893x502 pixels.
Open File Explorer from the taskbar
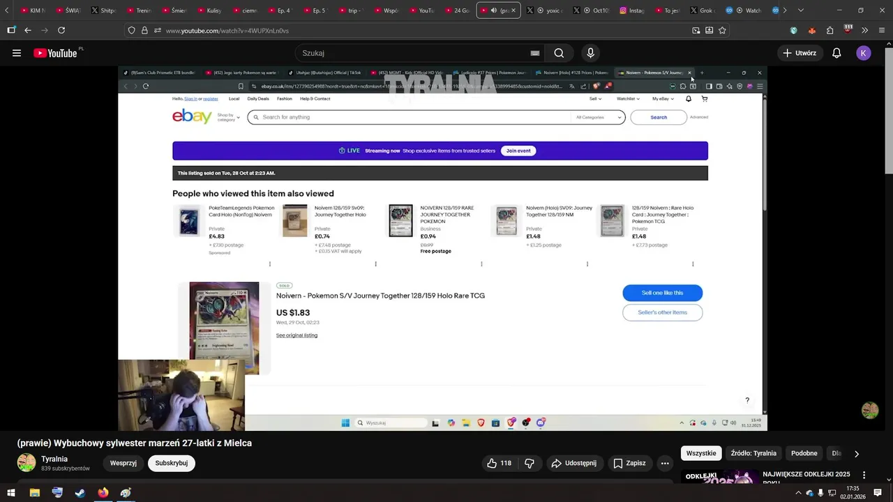click(34, 493)
